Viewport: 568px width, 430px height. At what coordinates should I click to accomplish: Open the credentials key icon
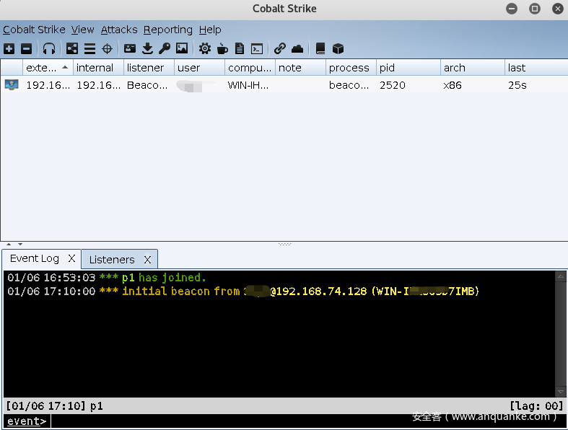[165, 49]
